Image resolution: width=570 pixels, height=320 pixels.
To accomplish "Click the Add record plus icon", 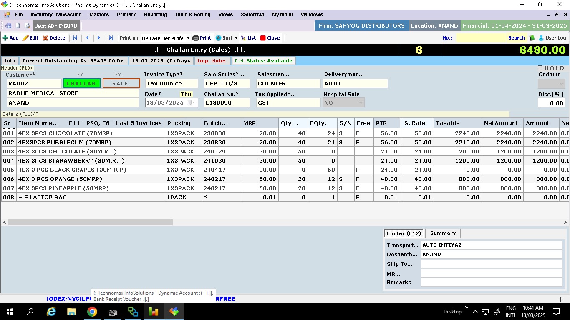I will (x=5, y=38).
